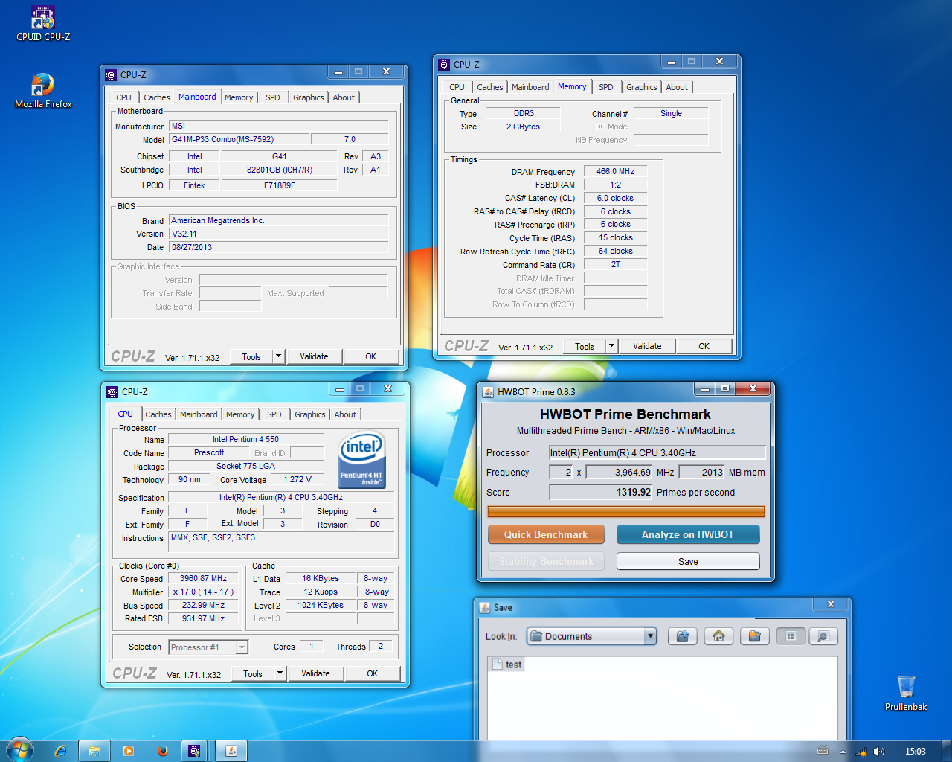Click the keyboard tray icon on taskbar

[x=823, y=751]
